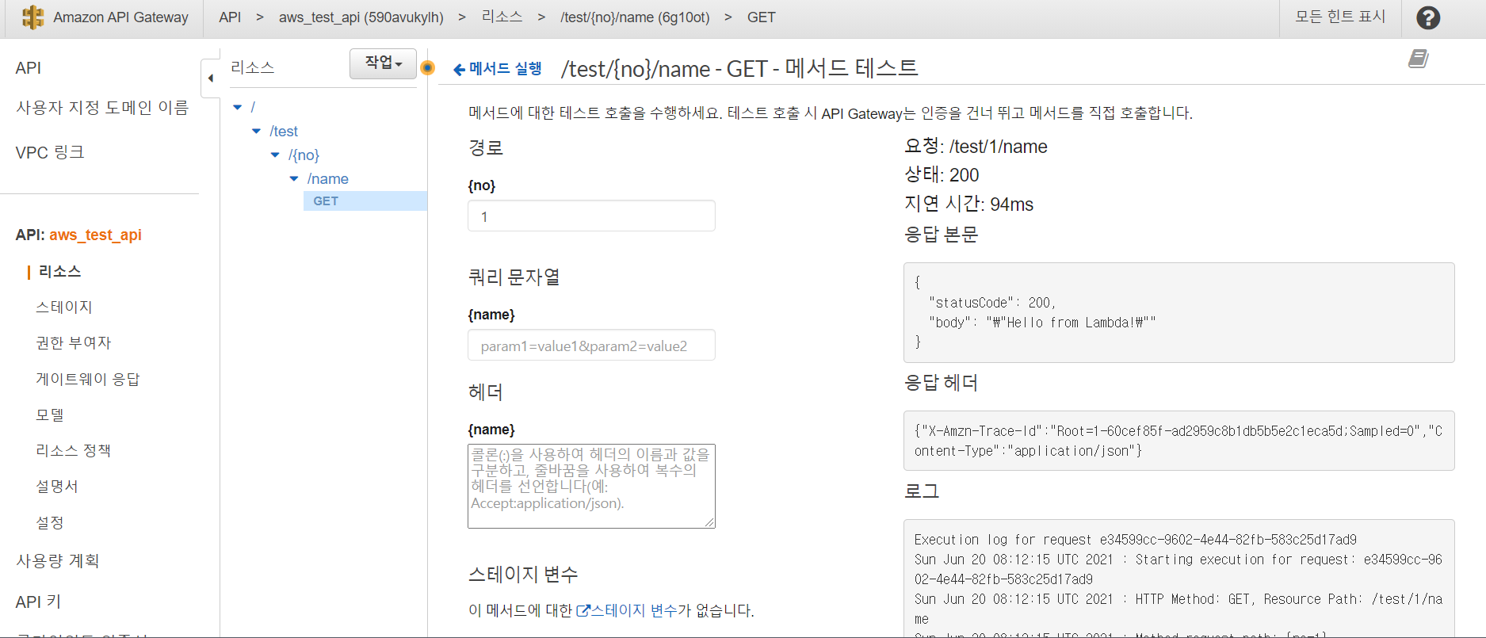This screenshot has width=1486, height=638.
Task: Open 스테이지 in sidebar
Action: click(x=64, y=307)
